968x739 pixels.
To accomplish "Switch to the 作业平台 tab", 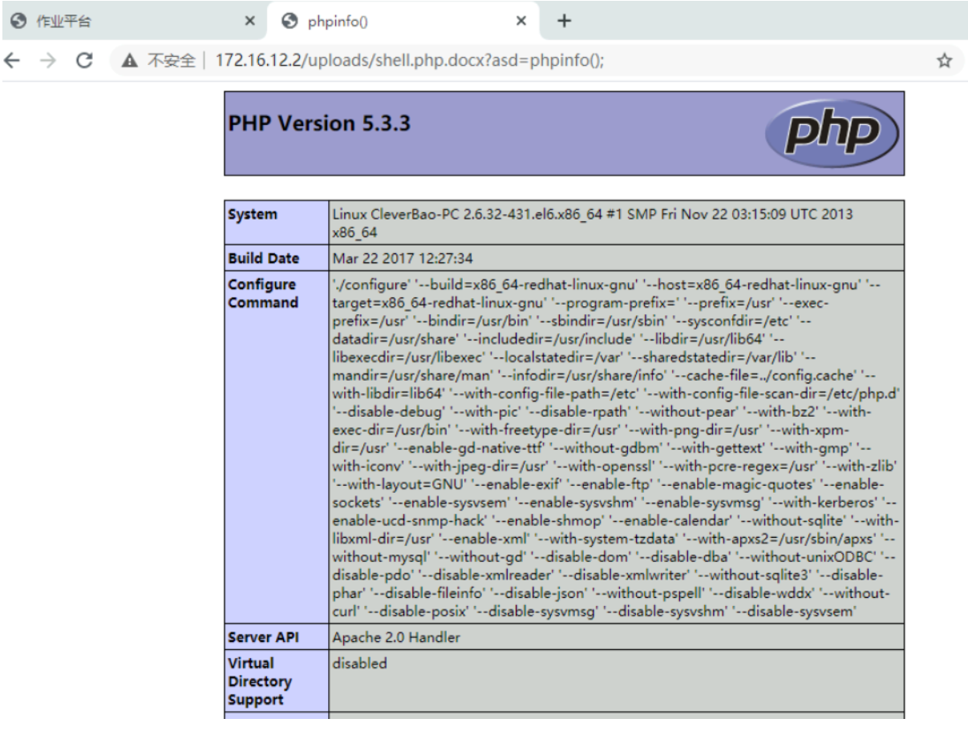I will point(133,21).
